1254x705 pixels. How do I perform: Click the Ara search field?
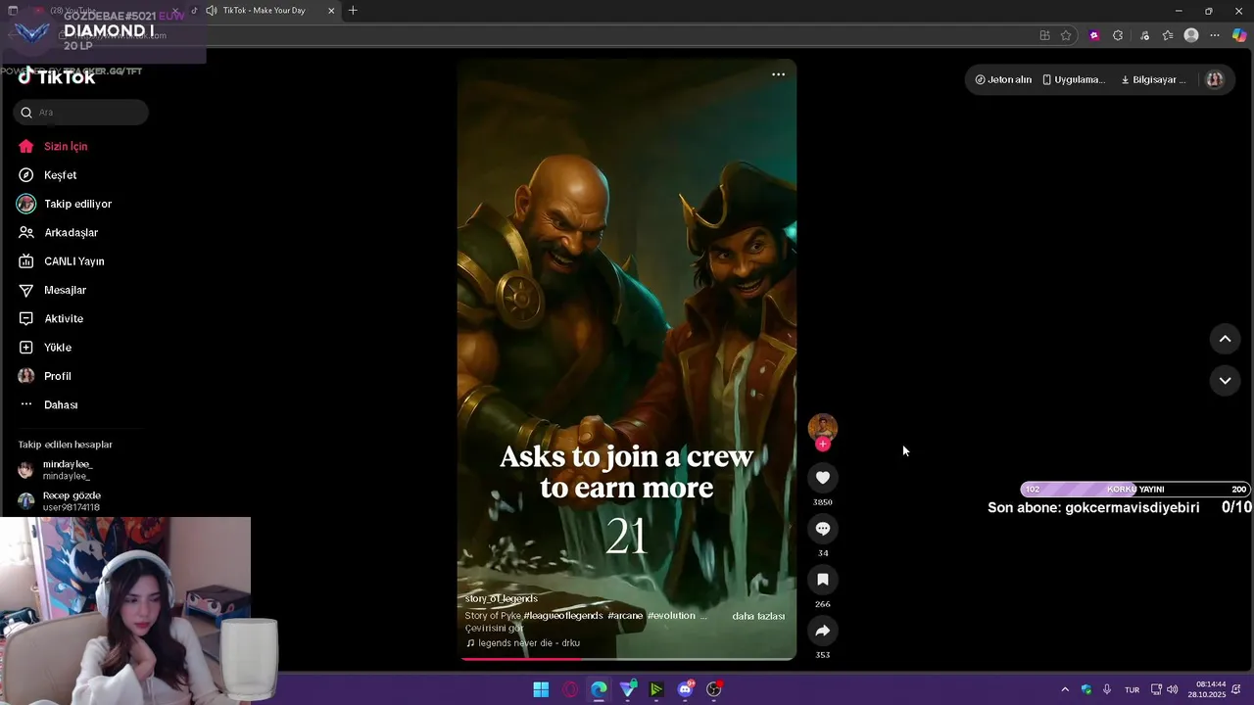pyautogui.click(x=81, y=113)
